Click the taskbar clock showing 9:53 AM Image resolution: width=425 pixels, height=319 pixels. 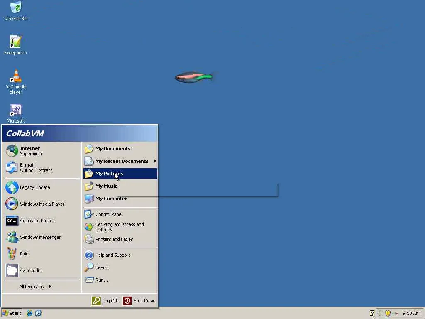(x=411, y=313)
